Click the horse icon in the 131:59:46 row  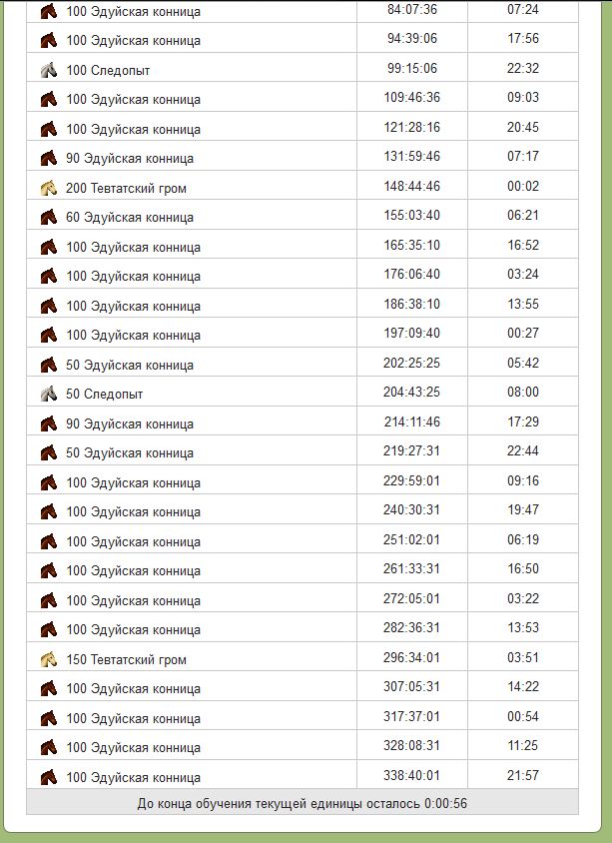tap(49, 158)
